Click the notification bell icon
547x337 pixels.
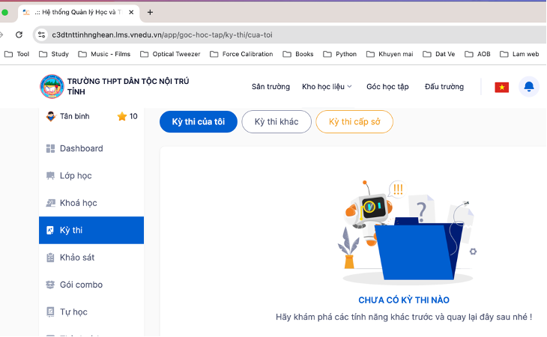click(529, 87)
